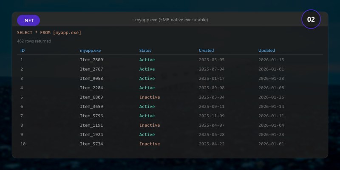Select Updated date 2026-01-28

pyautogui.click(x=271, y=78)
